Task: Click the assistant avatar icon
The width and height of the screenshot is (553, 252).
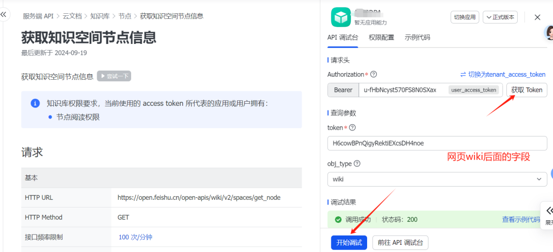Action: tap(549, 32)
